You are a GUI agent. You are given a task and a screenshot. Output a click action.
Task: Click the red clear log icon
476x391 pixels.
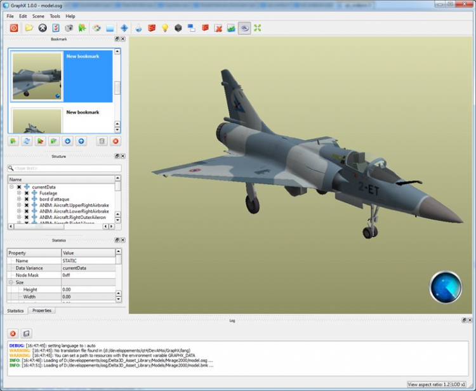[x=13, y=333]
